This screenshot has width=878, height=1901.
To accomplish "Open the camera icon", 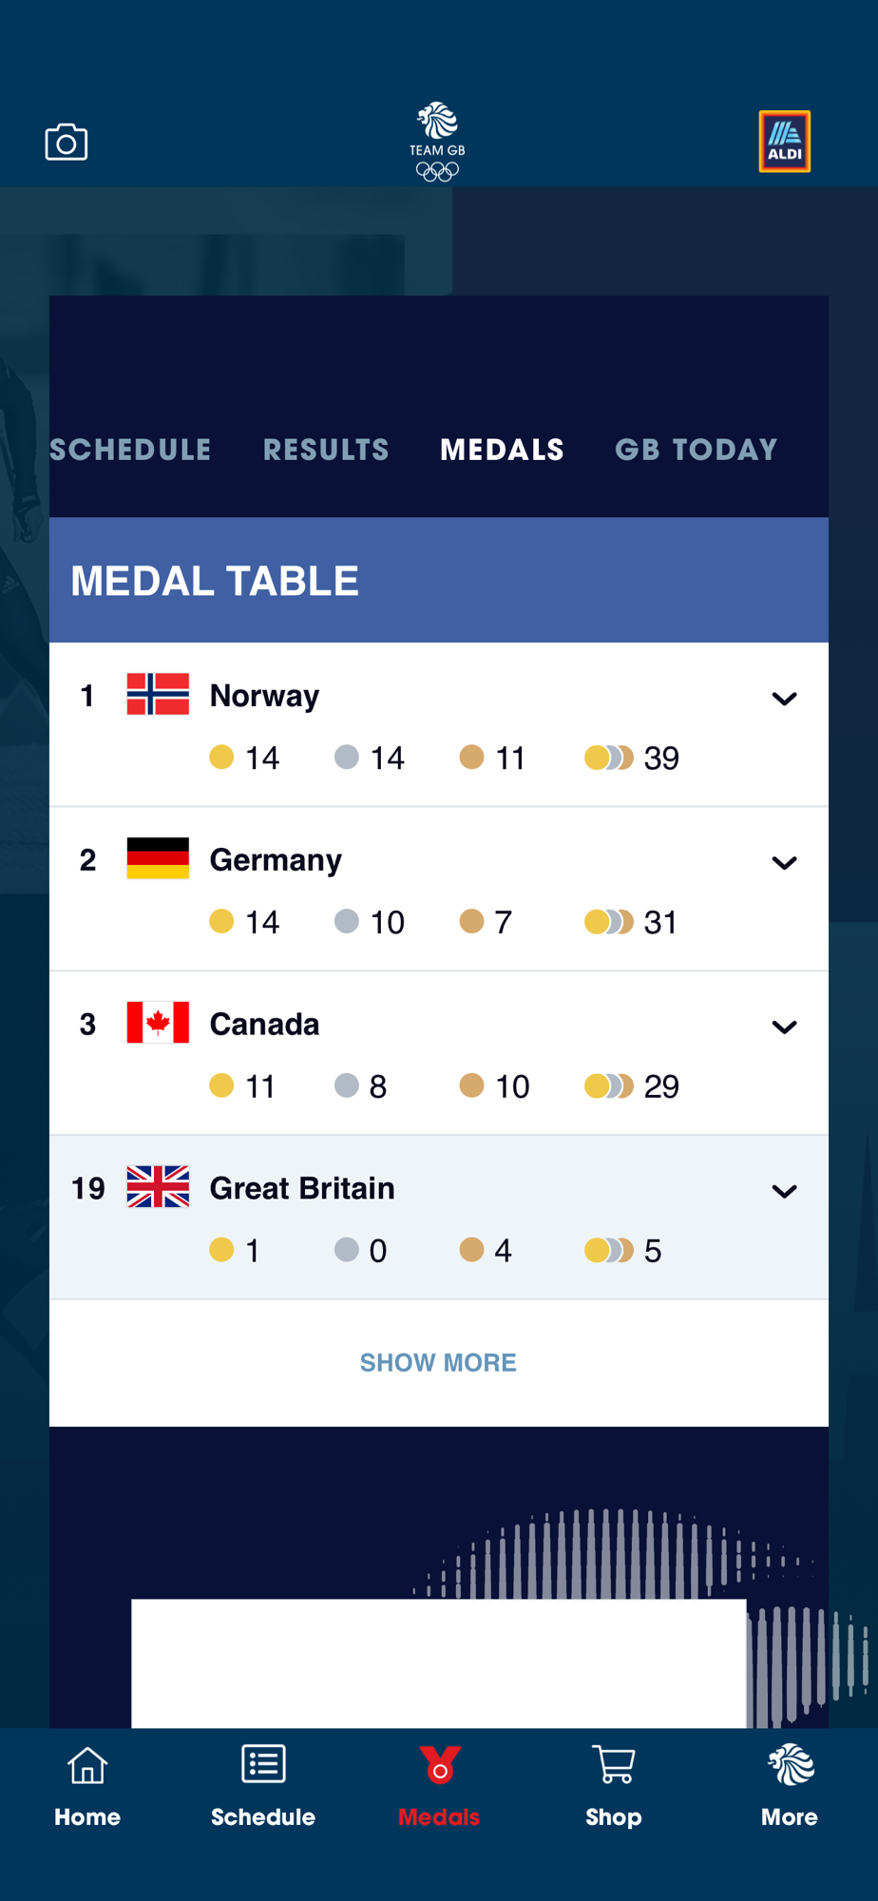I will click(x=67, y=143).
